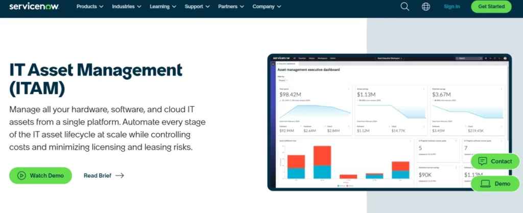Image resolution: width=523 pixels, height=213 pixels.
Task: Click the Total spend area chart
Action: point(315,112)
